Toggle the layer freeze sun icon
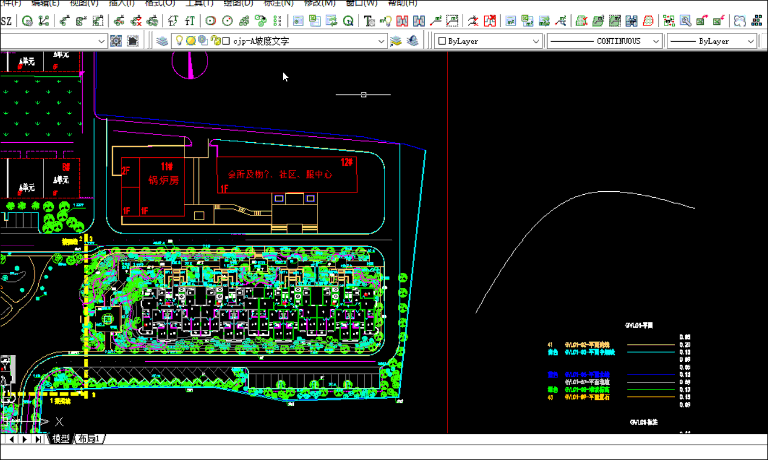The height and width of the screenshot is (460, 768). point(190,41)
